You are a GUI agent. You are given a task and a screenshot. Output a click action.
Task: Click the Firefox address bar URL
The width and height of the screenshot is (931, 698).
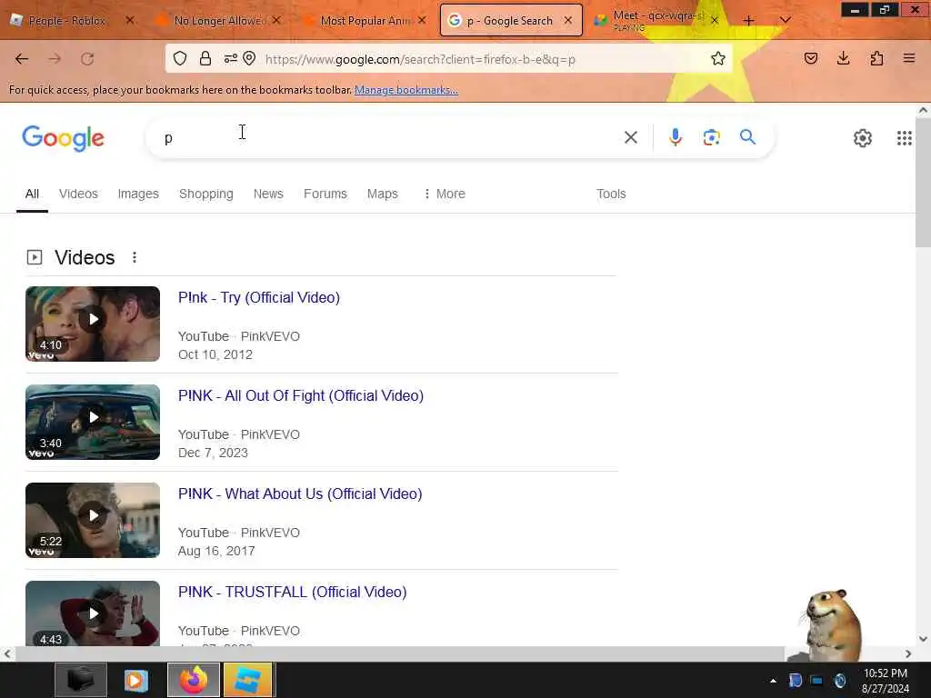pos(420,59)
